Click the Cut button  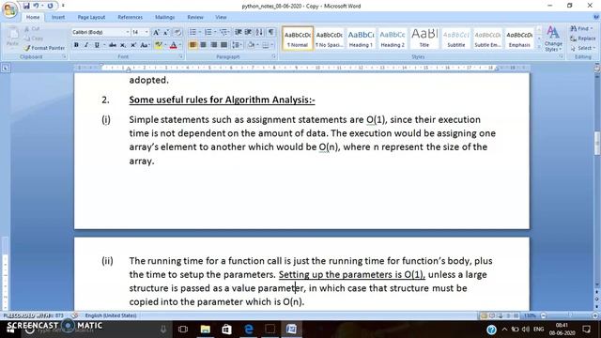(32, 29)
